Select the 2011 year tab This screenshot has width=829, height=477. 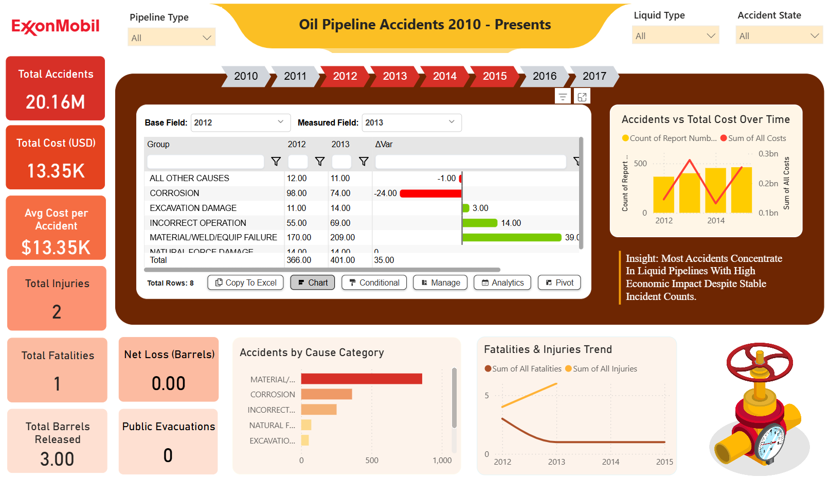(x=295, y=76)
